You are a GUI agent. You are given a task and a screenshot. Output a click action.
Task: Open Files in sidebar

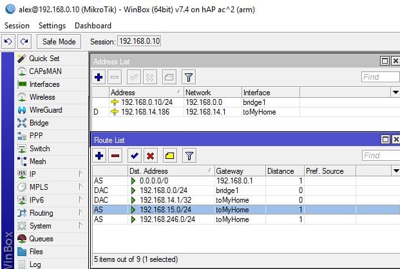51,252
